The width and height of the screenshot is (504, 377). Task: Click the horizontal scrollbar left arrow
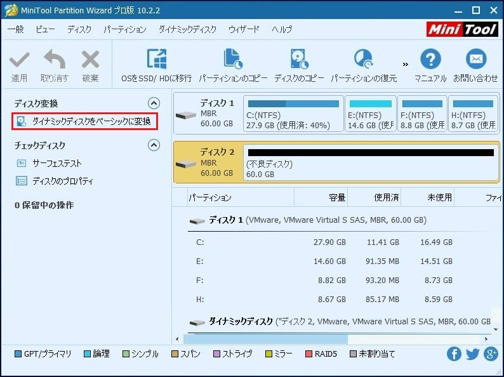(177, 339)
